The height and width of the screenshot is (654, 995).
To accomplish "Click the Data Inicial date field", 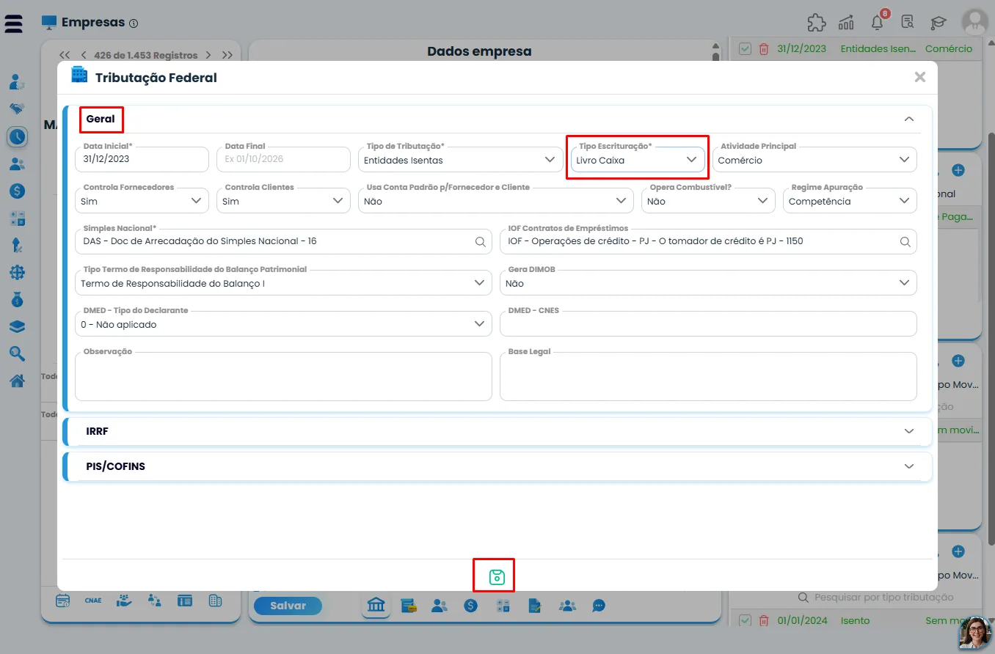I will pos(142,160).
